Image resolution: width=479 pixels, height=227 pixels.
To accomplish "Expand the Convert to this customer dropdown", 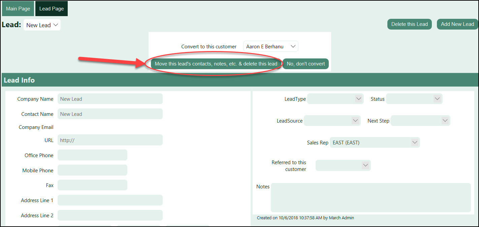I will pos(270,47).
